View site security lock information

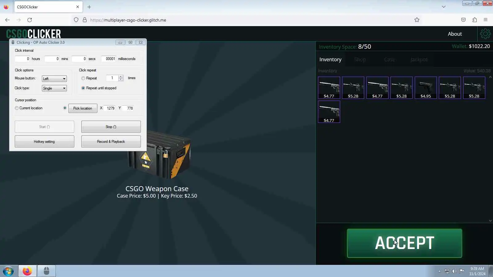[85, 20]
